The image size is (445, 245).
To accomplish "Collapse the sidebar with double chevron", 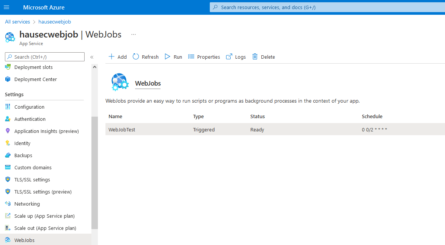I will (x=92, y=57).
